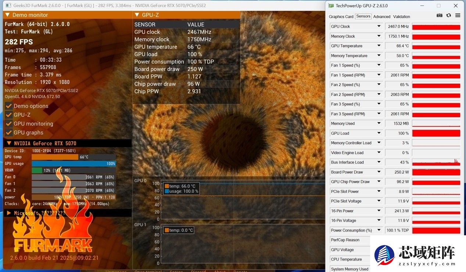Switch to the Graphics Card tab

341,17
